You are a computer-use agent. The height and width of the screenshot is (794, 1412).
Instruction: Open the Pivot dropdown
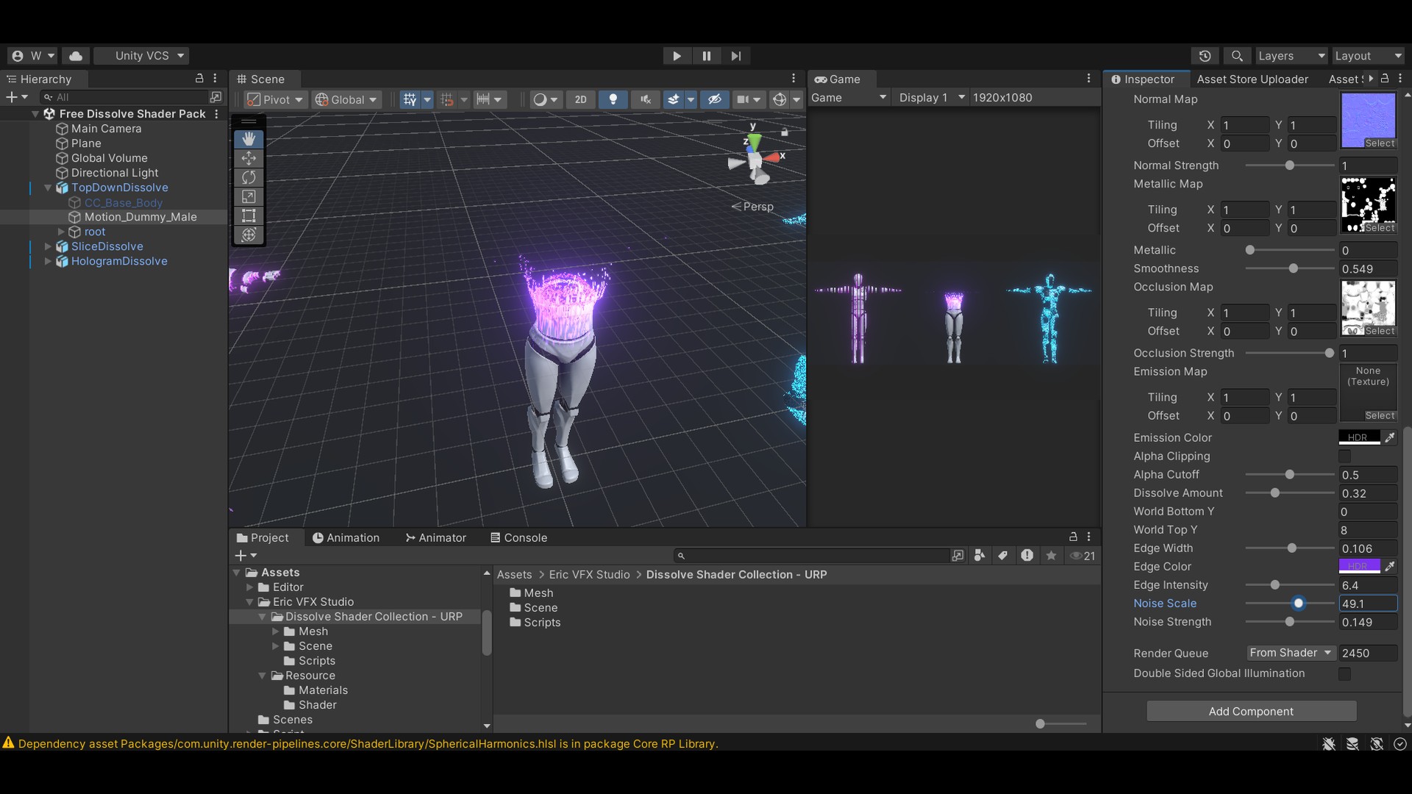pyautogui.click(x=275, y=100)
